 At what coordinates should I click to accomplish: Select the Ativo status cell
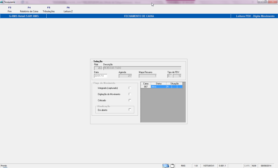(158, 87)
